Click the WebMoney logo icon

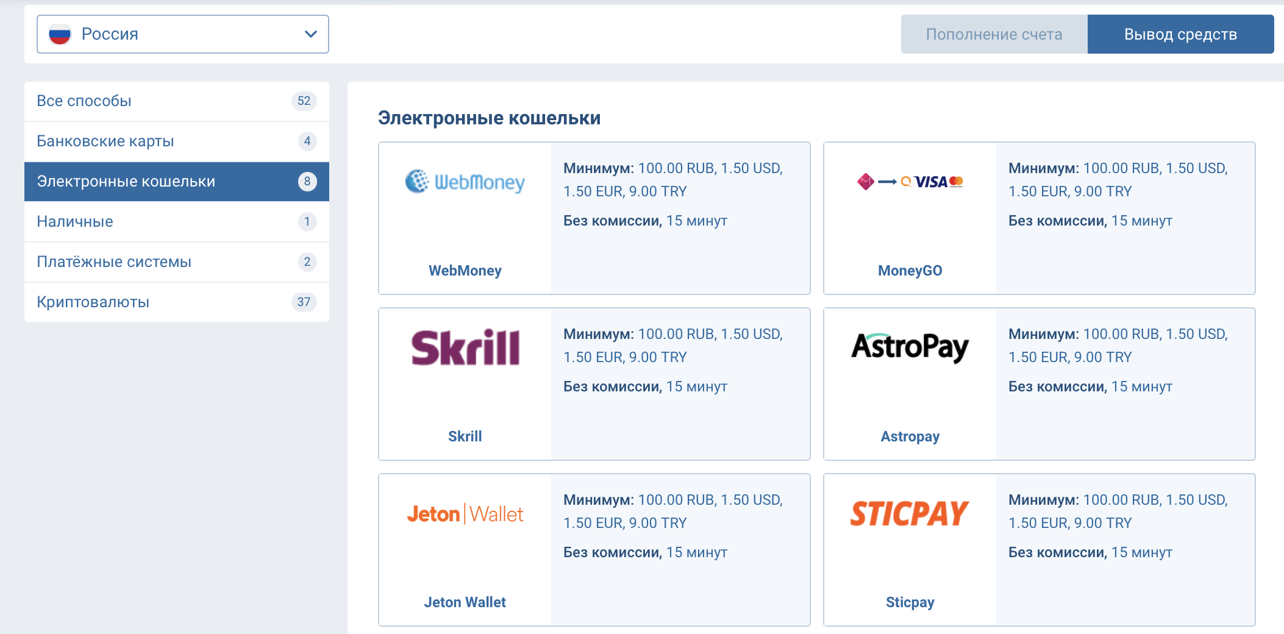[465, 182]
